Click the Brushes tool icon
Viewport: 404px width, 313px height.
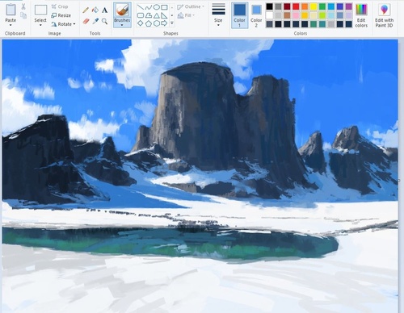(x=122, y=10)
